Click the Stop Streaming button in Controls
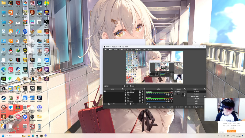Image resolution: width=245 pixels, height=138 pixels. [196, 91]
